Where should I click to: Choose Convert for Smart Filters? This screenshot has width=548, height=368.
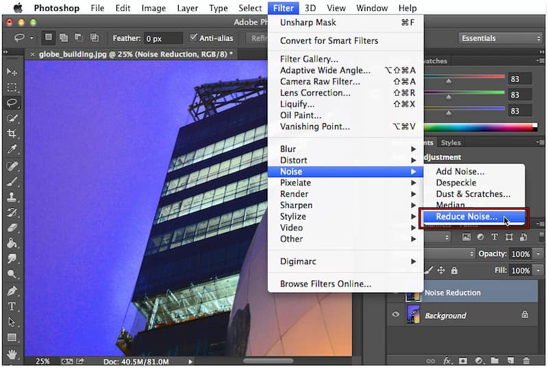(x=345, y=41)
